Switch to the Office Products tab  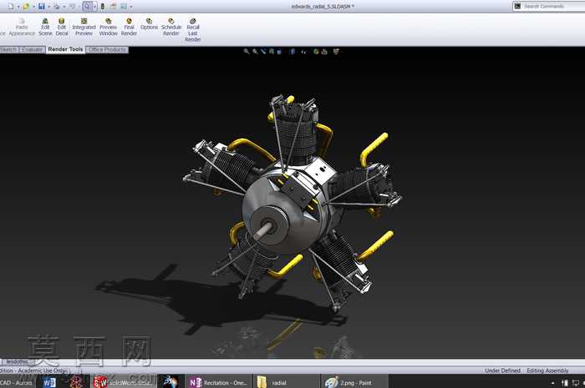pos(107,49)
